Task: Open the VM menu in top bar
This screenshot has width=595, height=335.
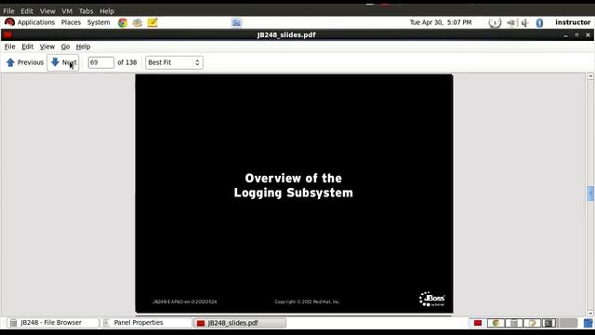Action: click(67, 11)
